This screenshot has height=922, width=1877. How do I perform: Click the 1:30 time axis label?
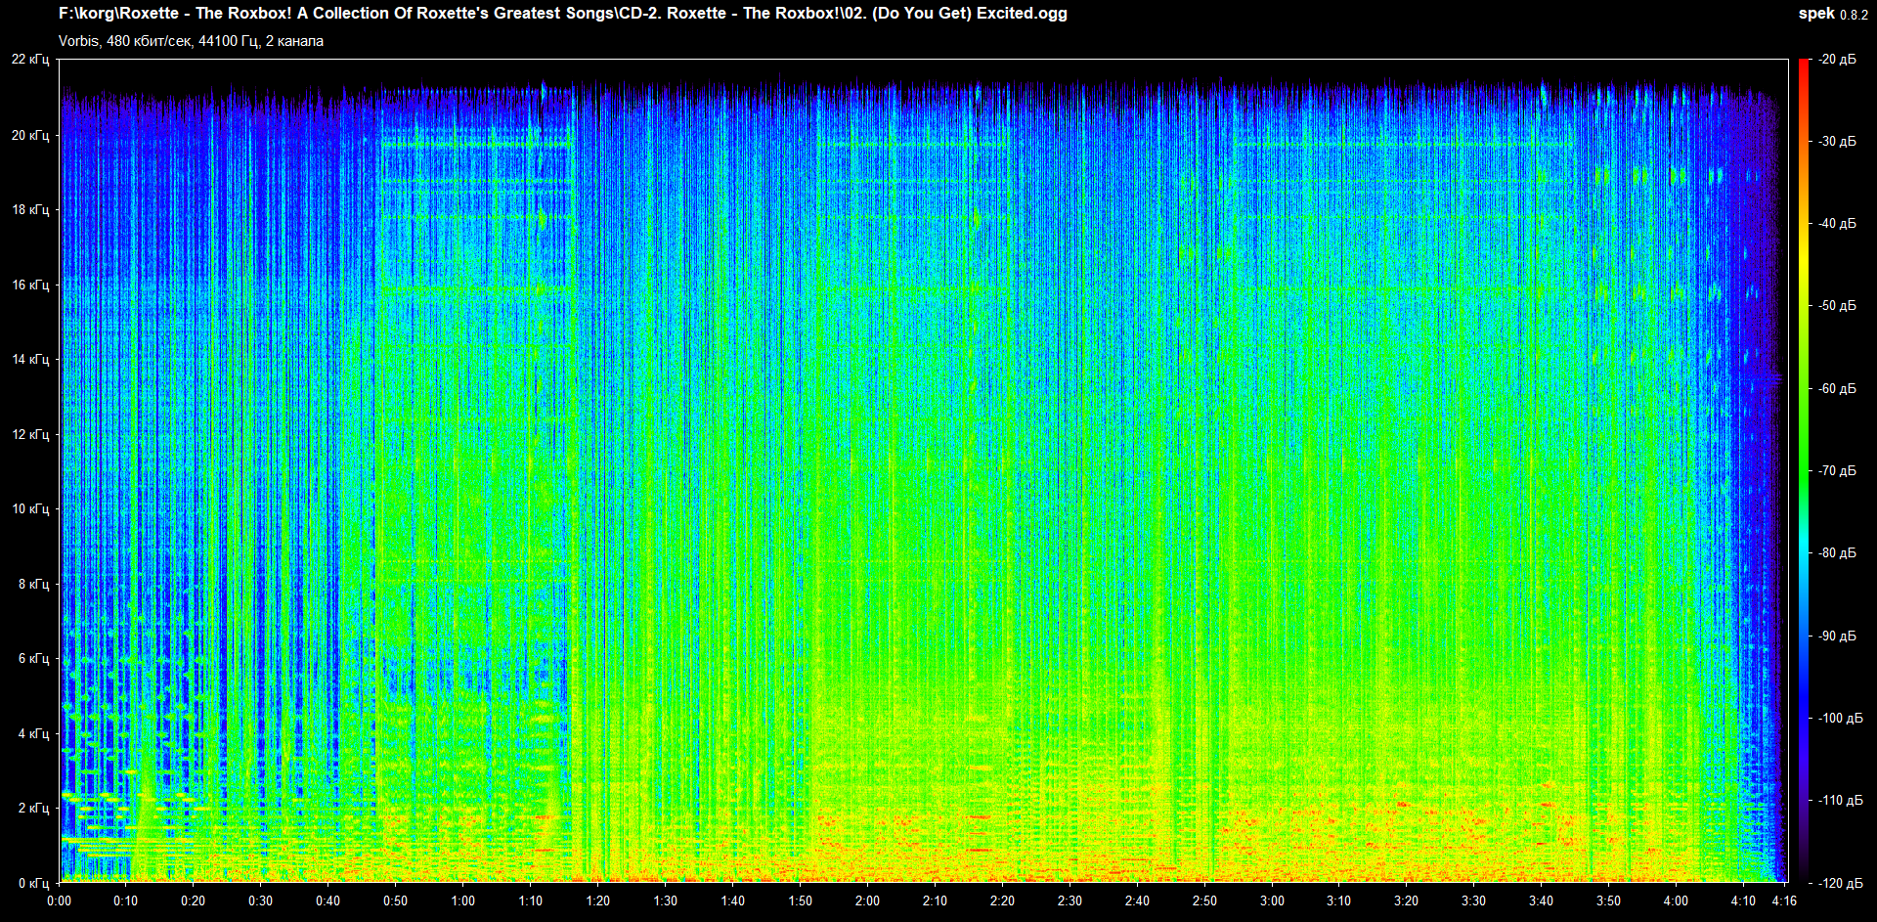coord(666,900)
